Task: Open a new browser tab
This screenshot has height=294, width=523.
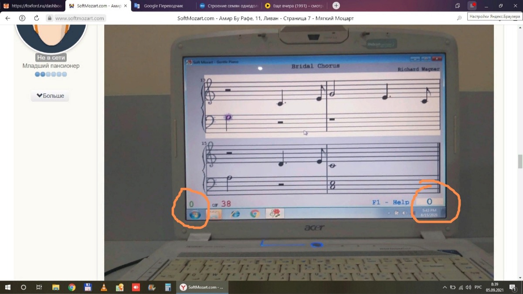Action: pyautogui.click(x=336, y=6)
